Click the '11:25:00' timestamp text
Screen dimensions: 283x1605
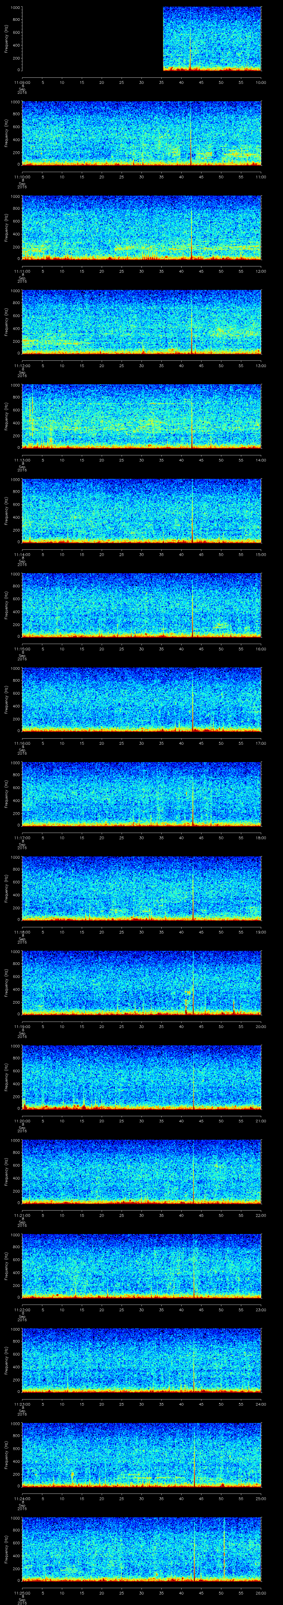coord(22,1593)
